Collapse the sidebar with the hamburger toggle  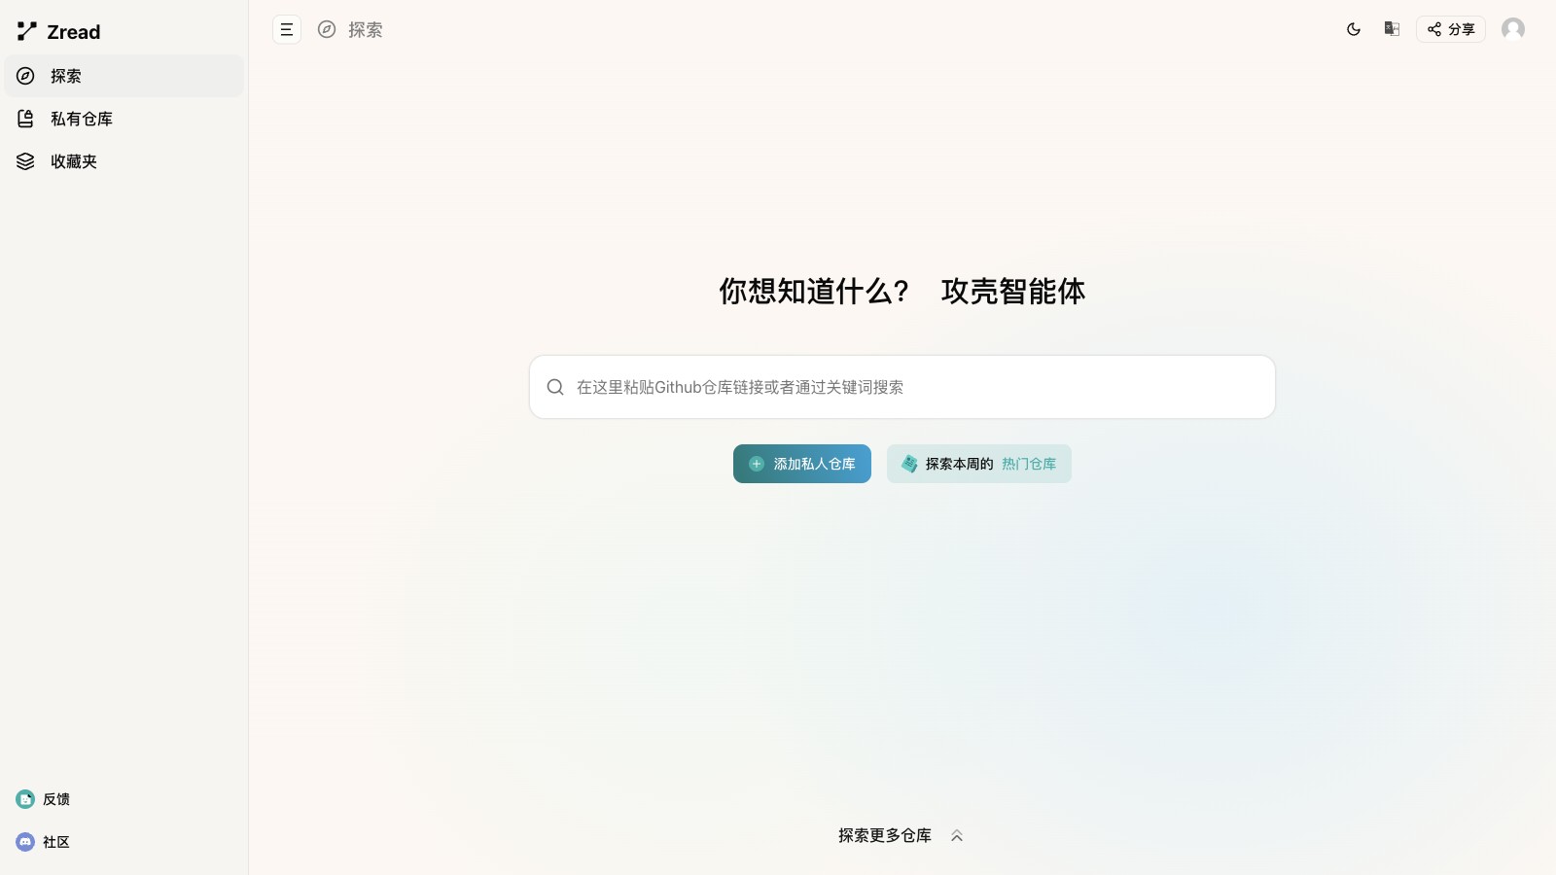coord(287,29)
